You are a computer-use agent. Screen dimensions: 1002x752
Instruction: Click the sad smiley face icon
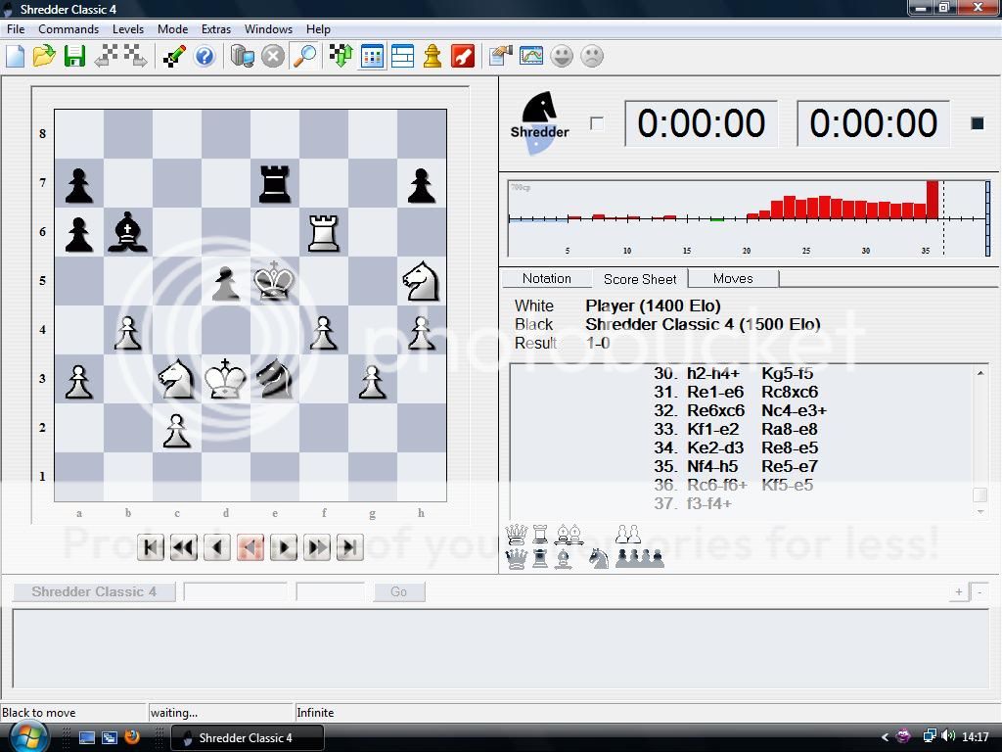click(592, 56)
